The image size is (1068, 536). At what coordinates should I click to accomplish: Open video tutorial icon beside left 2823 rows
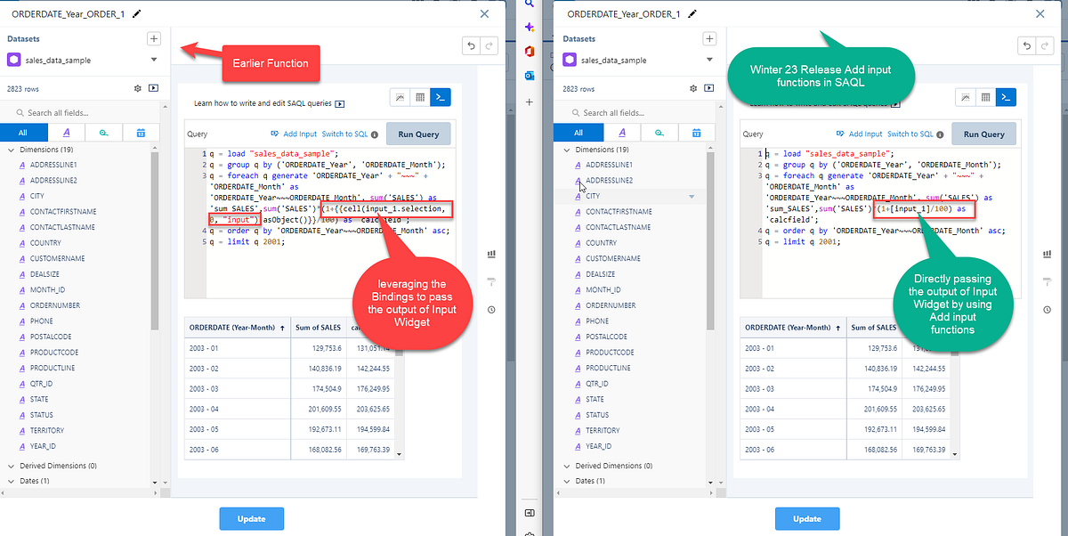click(153, 89)
